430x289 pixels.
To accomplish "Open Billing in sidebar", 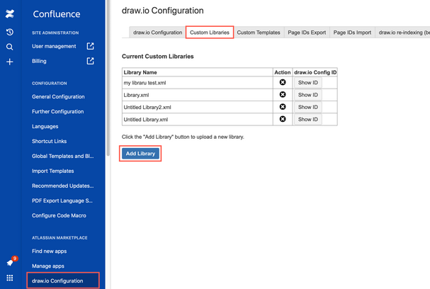I will 39,61.
